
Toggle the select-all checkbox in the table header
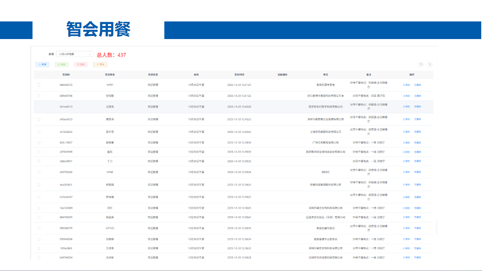click(39, 75)
